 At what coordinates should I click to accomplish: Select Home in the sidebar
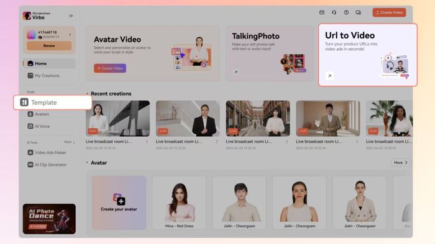tap(49, 63)
